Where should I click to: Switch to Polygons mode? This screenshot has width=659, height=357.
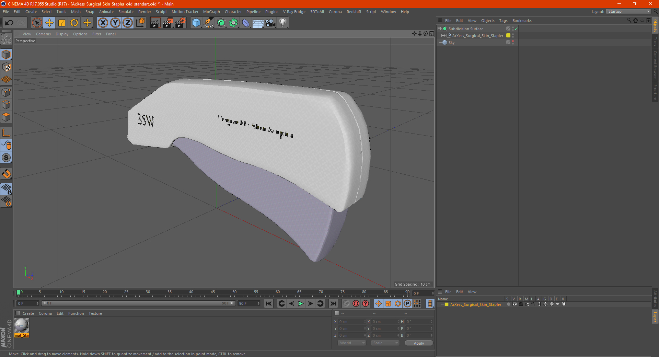tap(6, 117)
